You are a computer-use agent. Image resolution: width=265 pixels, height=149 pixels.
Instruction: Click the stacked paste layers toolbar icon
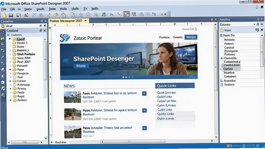pos(64,15)
